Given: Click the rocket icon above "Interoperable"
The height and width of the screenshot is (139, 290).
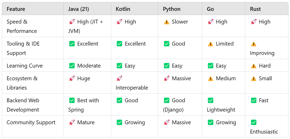Looking at the screenshot, I should click(119, 78).
